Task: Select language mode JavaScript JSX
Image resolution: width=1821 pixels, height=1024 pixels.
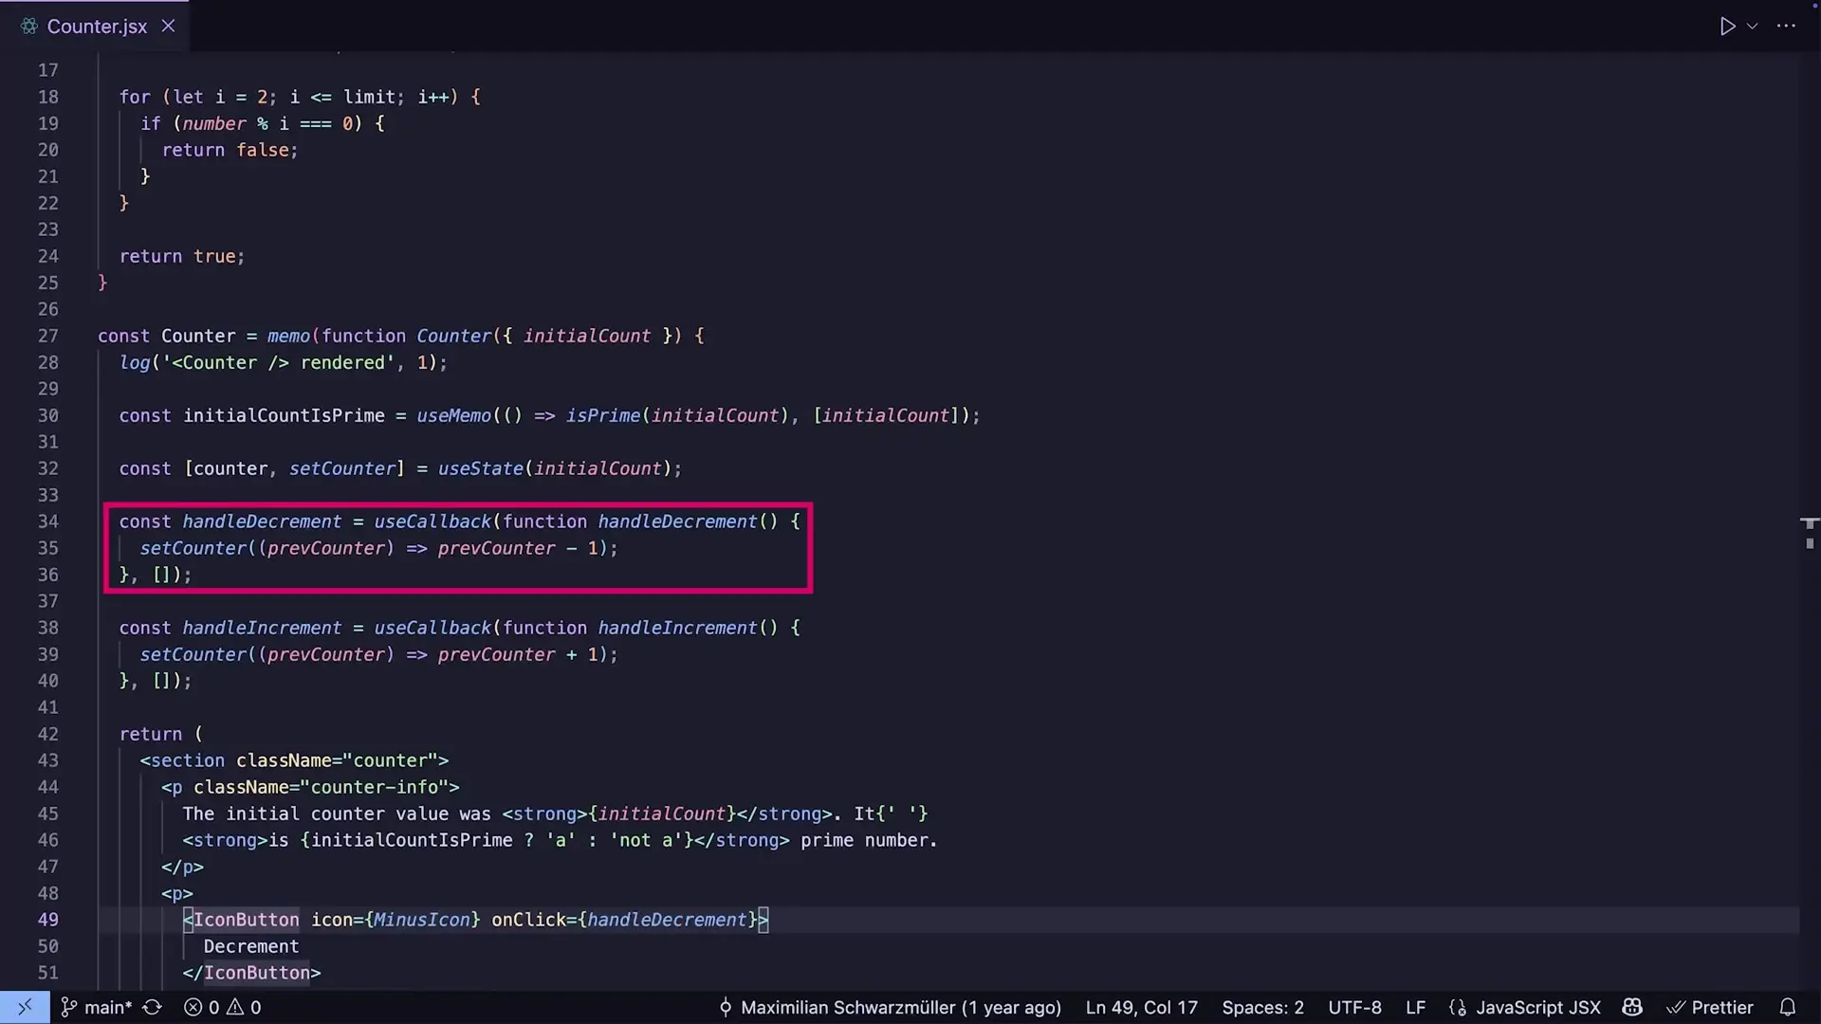Action: pos(1537,1007)
